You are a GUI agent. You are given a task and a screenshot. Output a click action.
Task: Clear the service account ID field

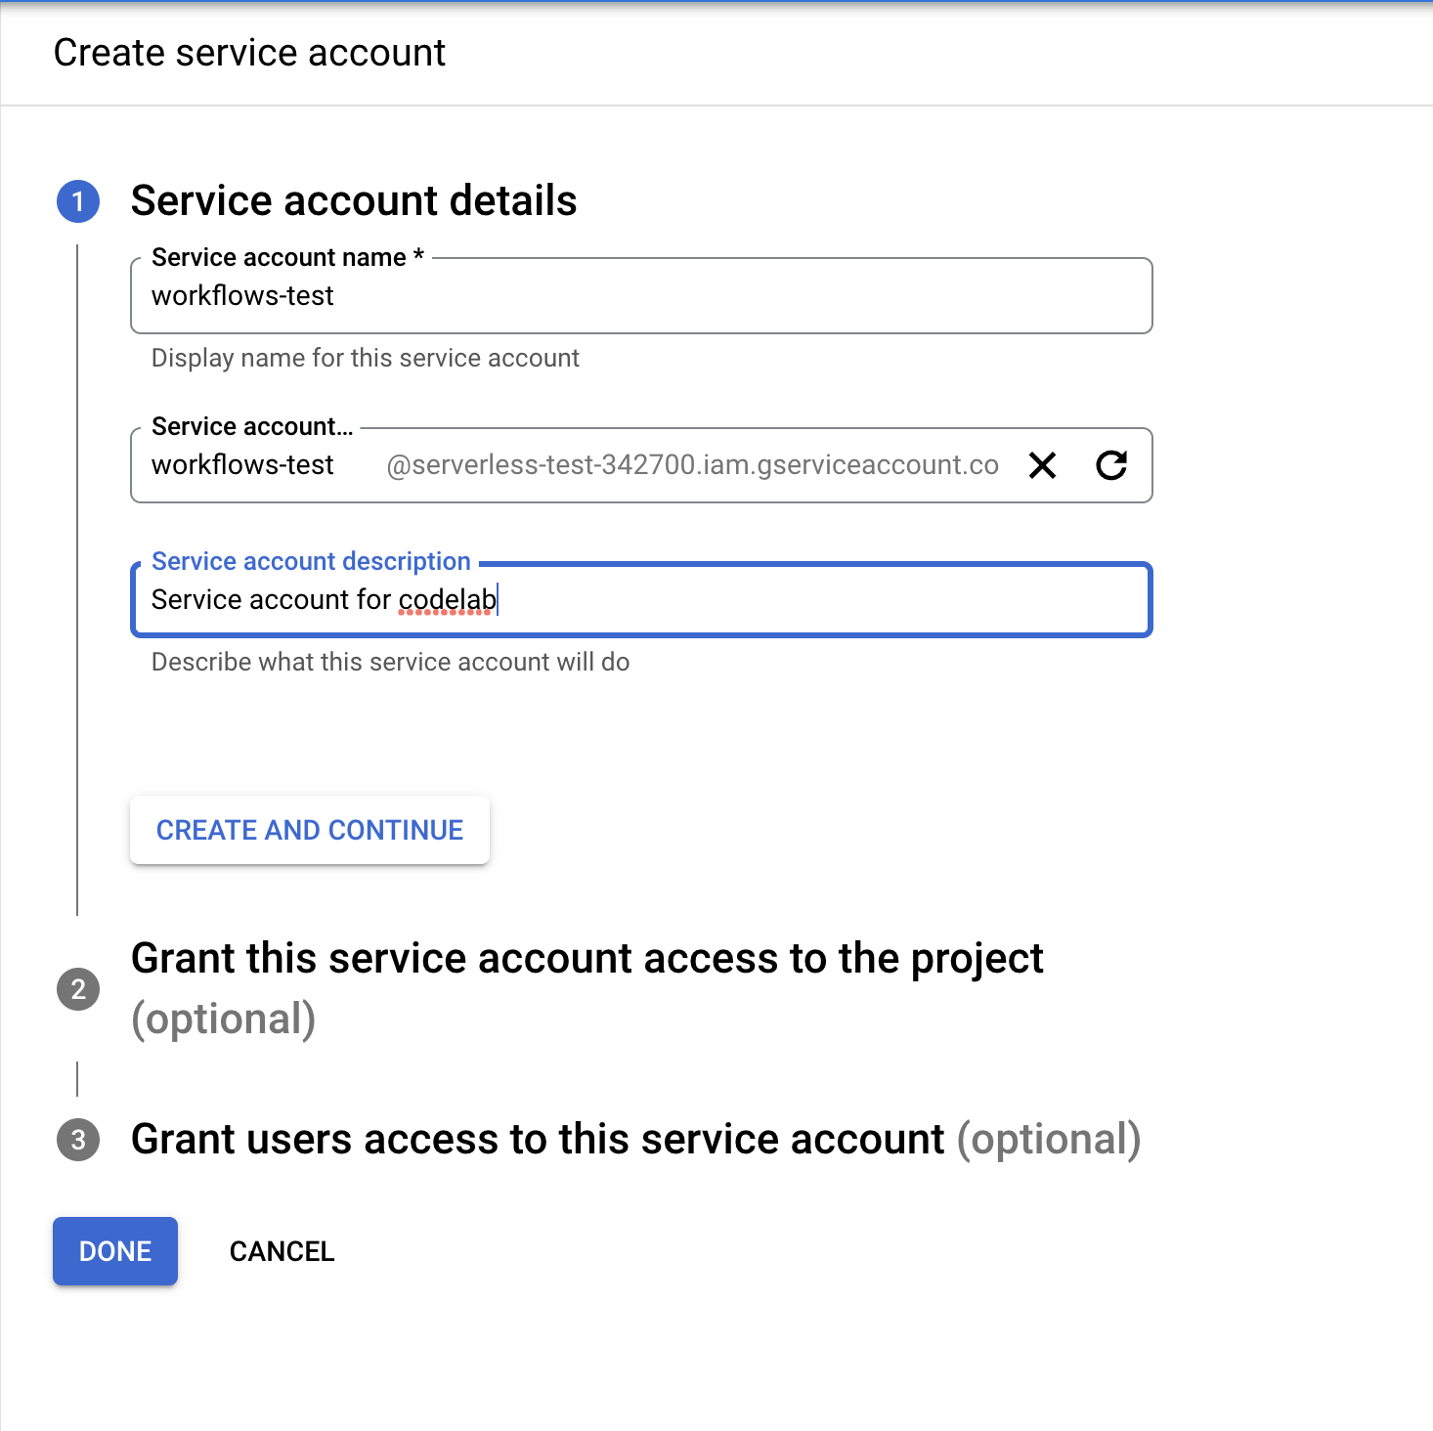coord(1042,466)
